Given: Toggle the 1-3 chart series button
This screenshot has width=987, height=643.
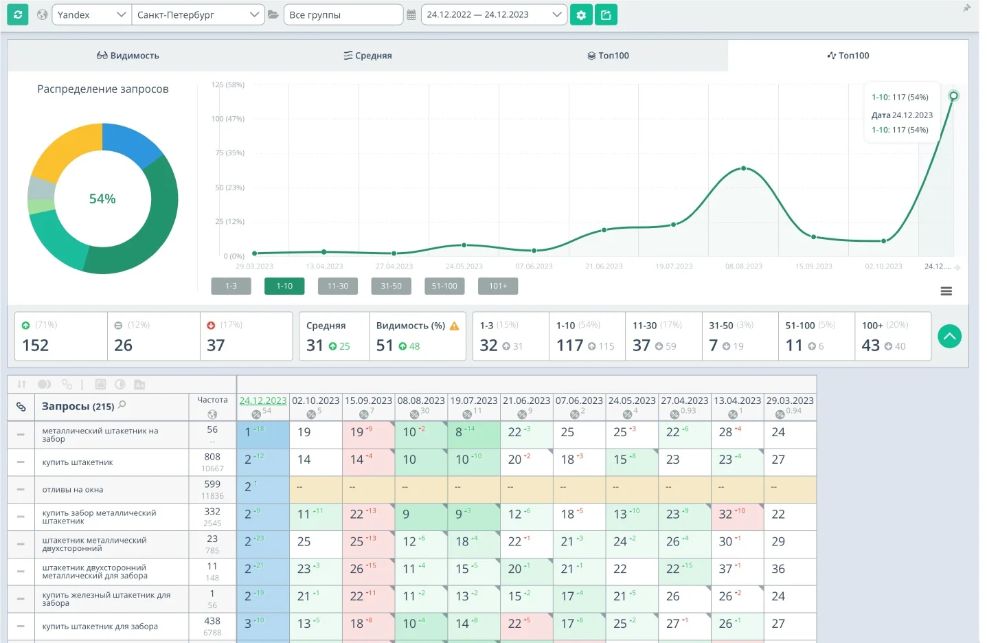Looking at the screenshot, I should tap(231, 286).
